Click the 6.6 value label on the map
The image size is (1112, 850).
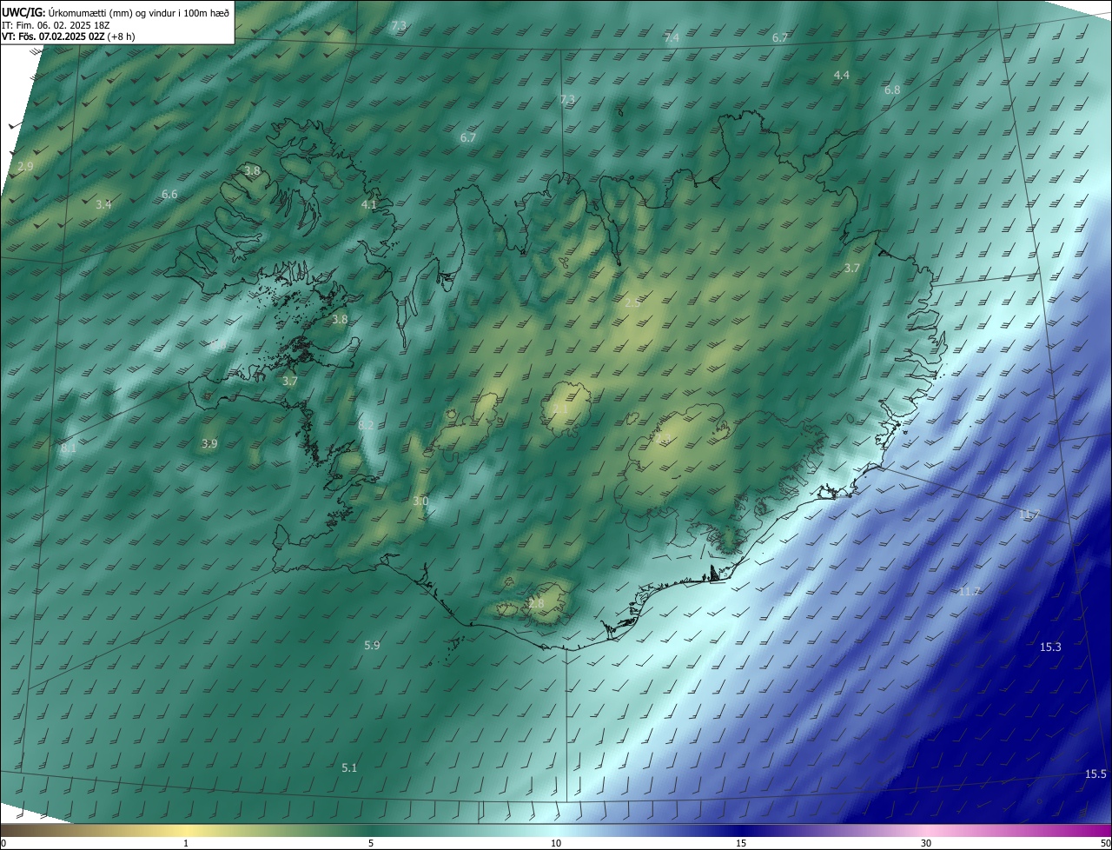coord(169,194)
